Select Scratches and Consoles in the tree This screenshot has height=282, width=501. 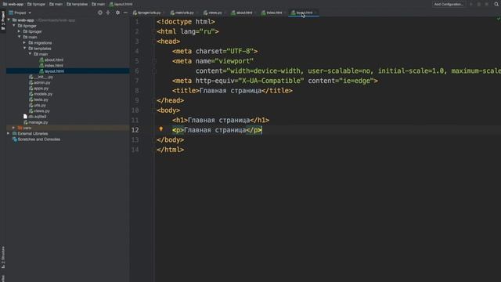pyautogui.click(x=36, y=139)
